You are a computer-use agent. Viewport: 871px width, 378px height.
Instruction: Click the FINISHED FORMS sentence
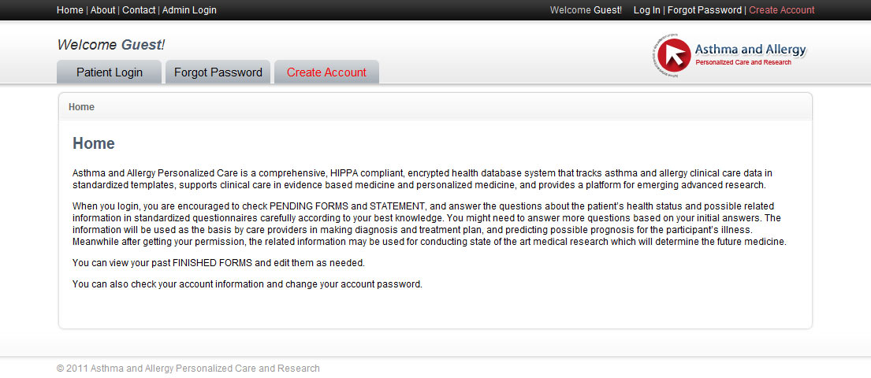tap(218, 263)
